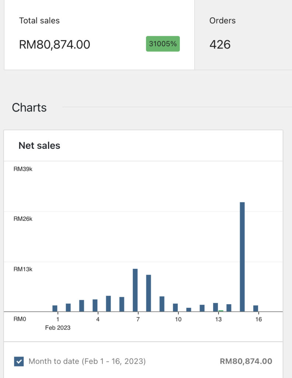Click the Net sales chart title

(x=39, y=145)
